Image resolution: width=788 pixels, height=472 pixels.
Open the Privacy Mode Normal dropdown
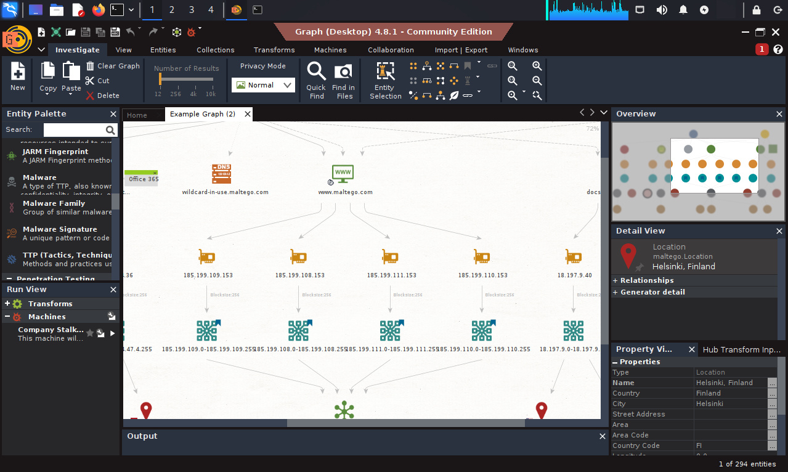tap(263, 85)
